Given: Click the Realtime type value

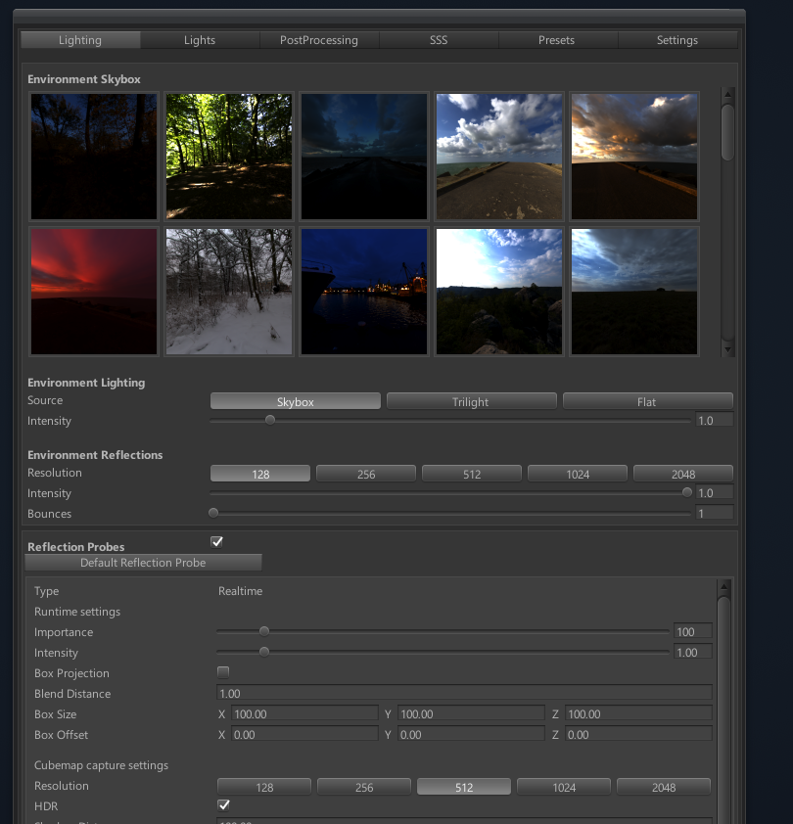Looking at the screenshot, I should 240,591.
